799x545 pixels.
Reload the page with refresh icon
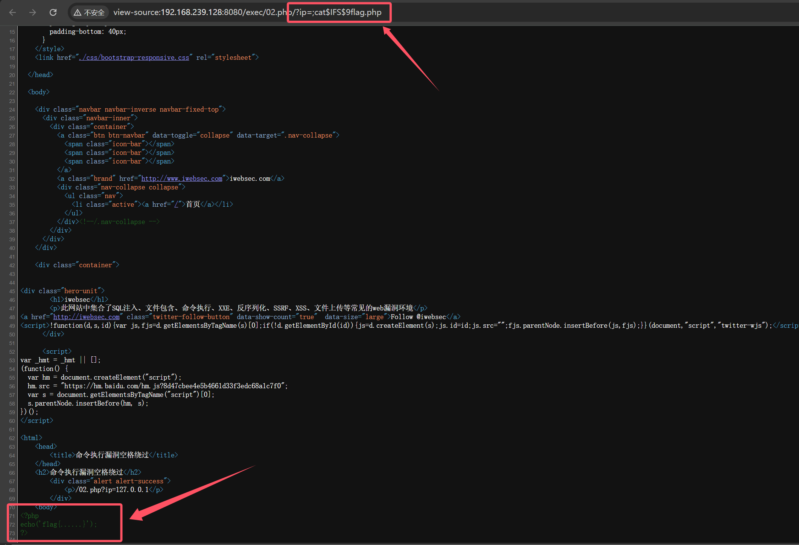coord(53,12)
